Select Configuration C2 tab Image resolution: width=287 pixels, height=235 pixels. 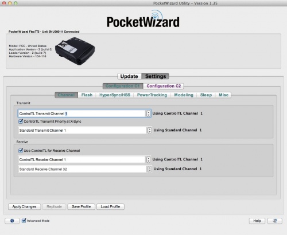click(x=164, y=86)
